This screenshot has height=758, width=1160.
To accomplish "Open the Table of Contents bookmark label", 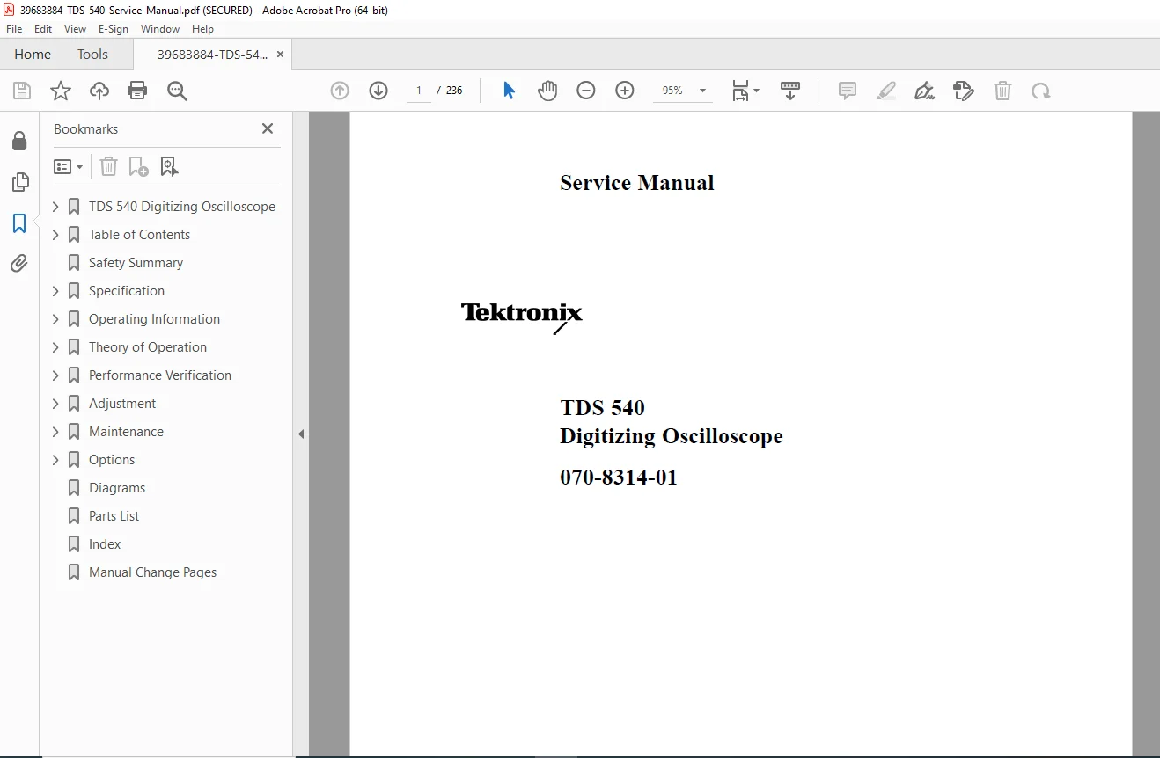I will (139, 235).
